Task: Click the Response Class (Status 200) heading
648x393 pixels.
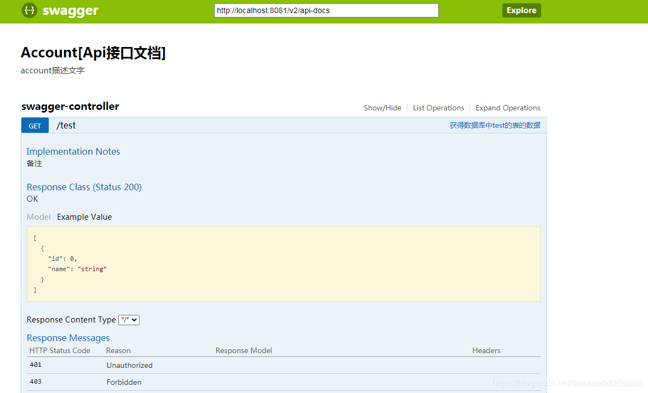Action: pos(84,187)
